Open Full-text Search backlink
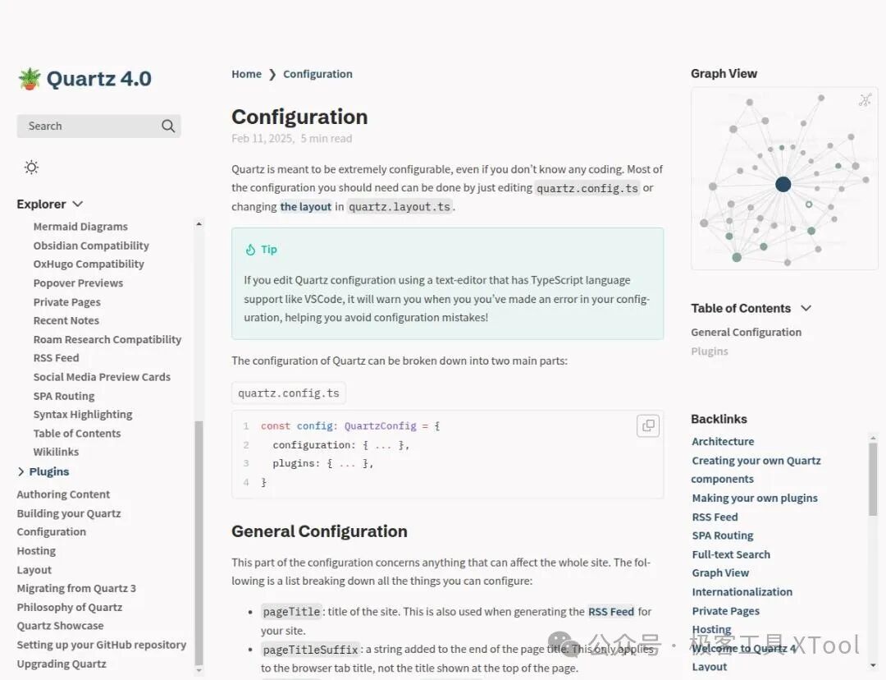The image size is (886, 680). [731, 554]
